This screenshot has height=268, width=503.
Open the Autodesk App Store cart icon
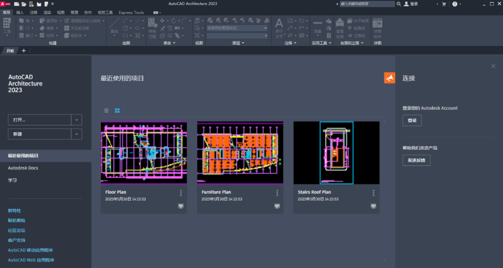click(x=443, y=4)
